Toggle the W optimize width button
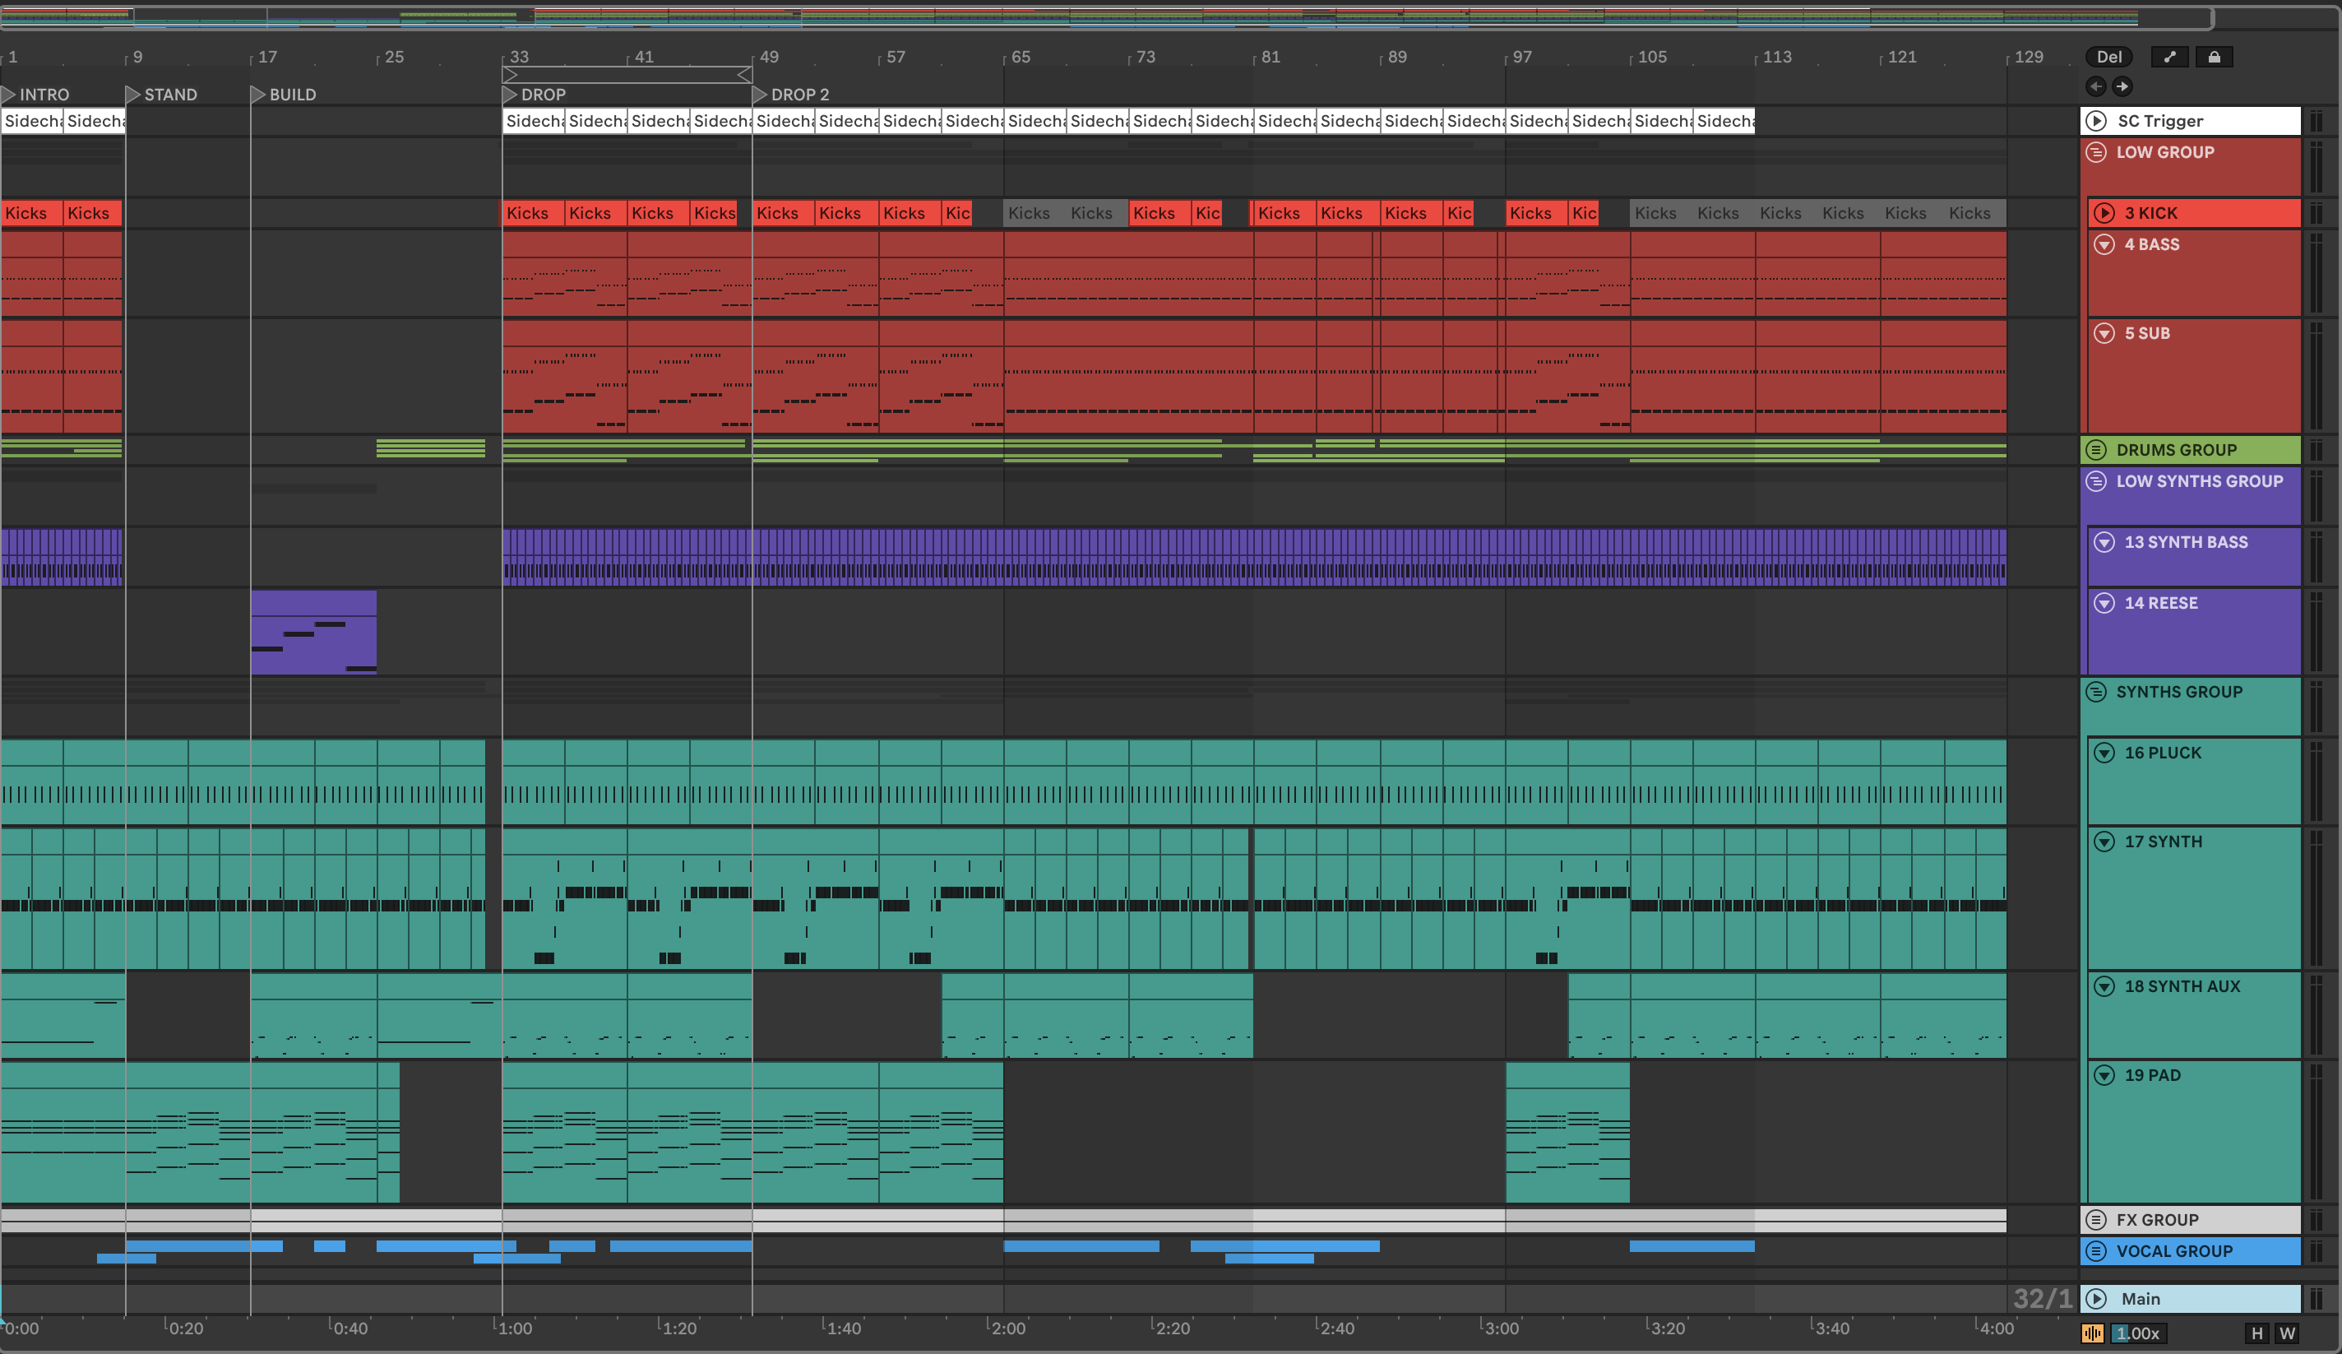 2287,1333
